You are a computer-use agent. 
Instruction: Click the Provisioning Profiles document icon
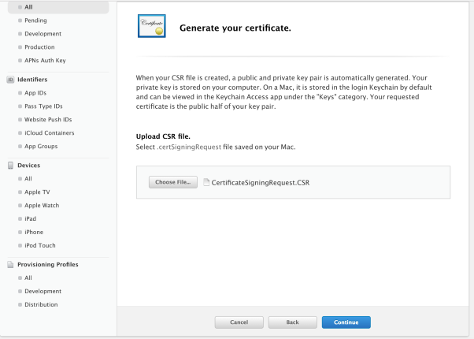point(10,265)
